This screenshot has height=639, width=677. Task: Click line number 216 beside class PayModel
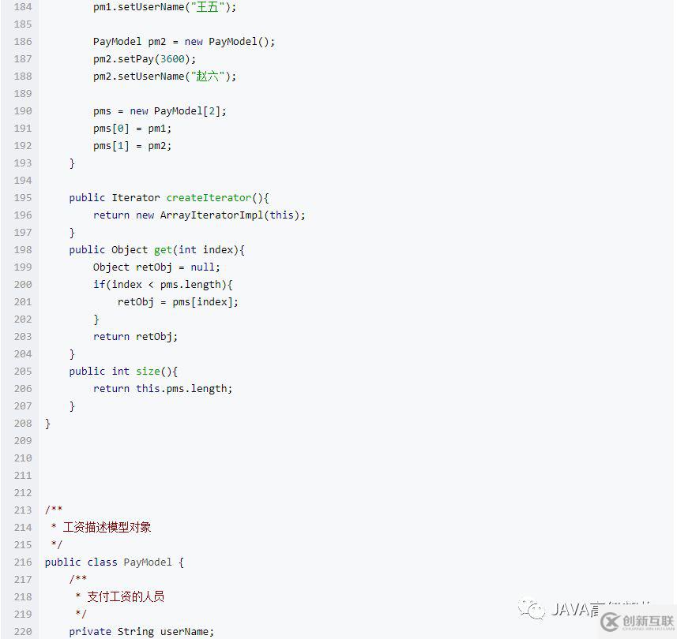(x=23, y=562)
